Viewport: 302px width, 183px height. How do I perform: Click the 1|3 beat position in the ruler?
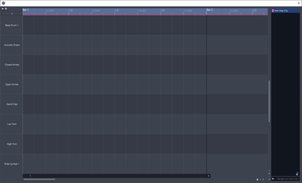[117, 10]
